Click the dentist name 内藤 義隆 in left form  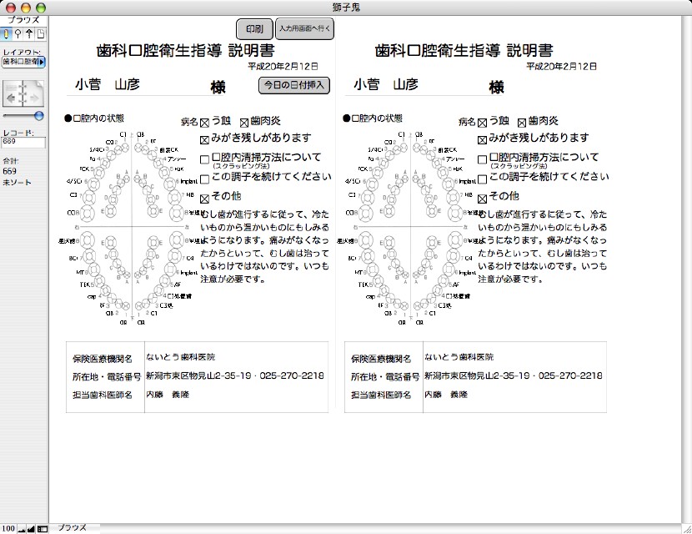[x=168, y=395]
